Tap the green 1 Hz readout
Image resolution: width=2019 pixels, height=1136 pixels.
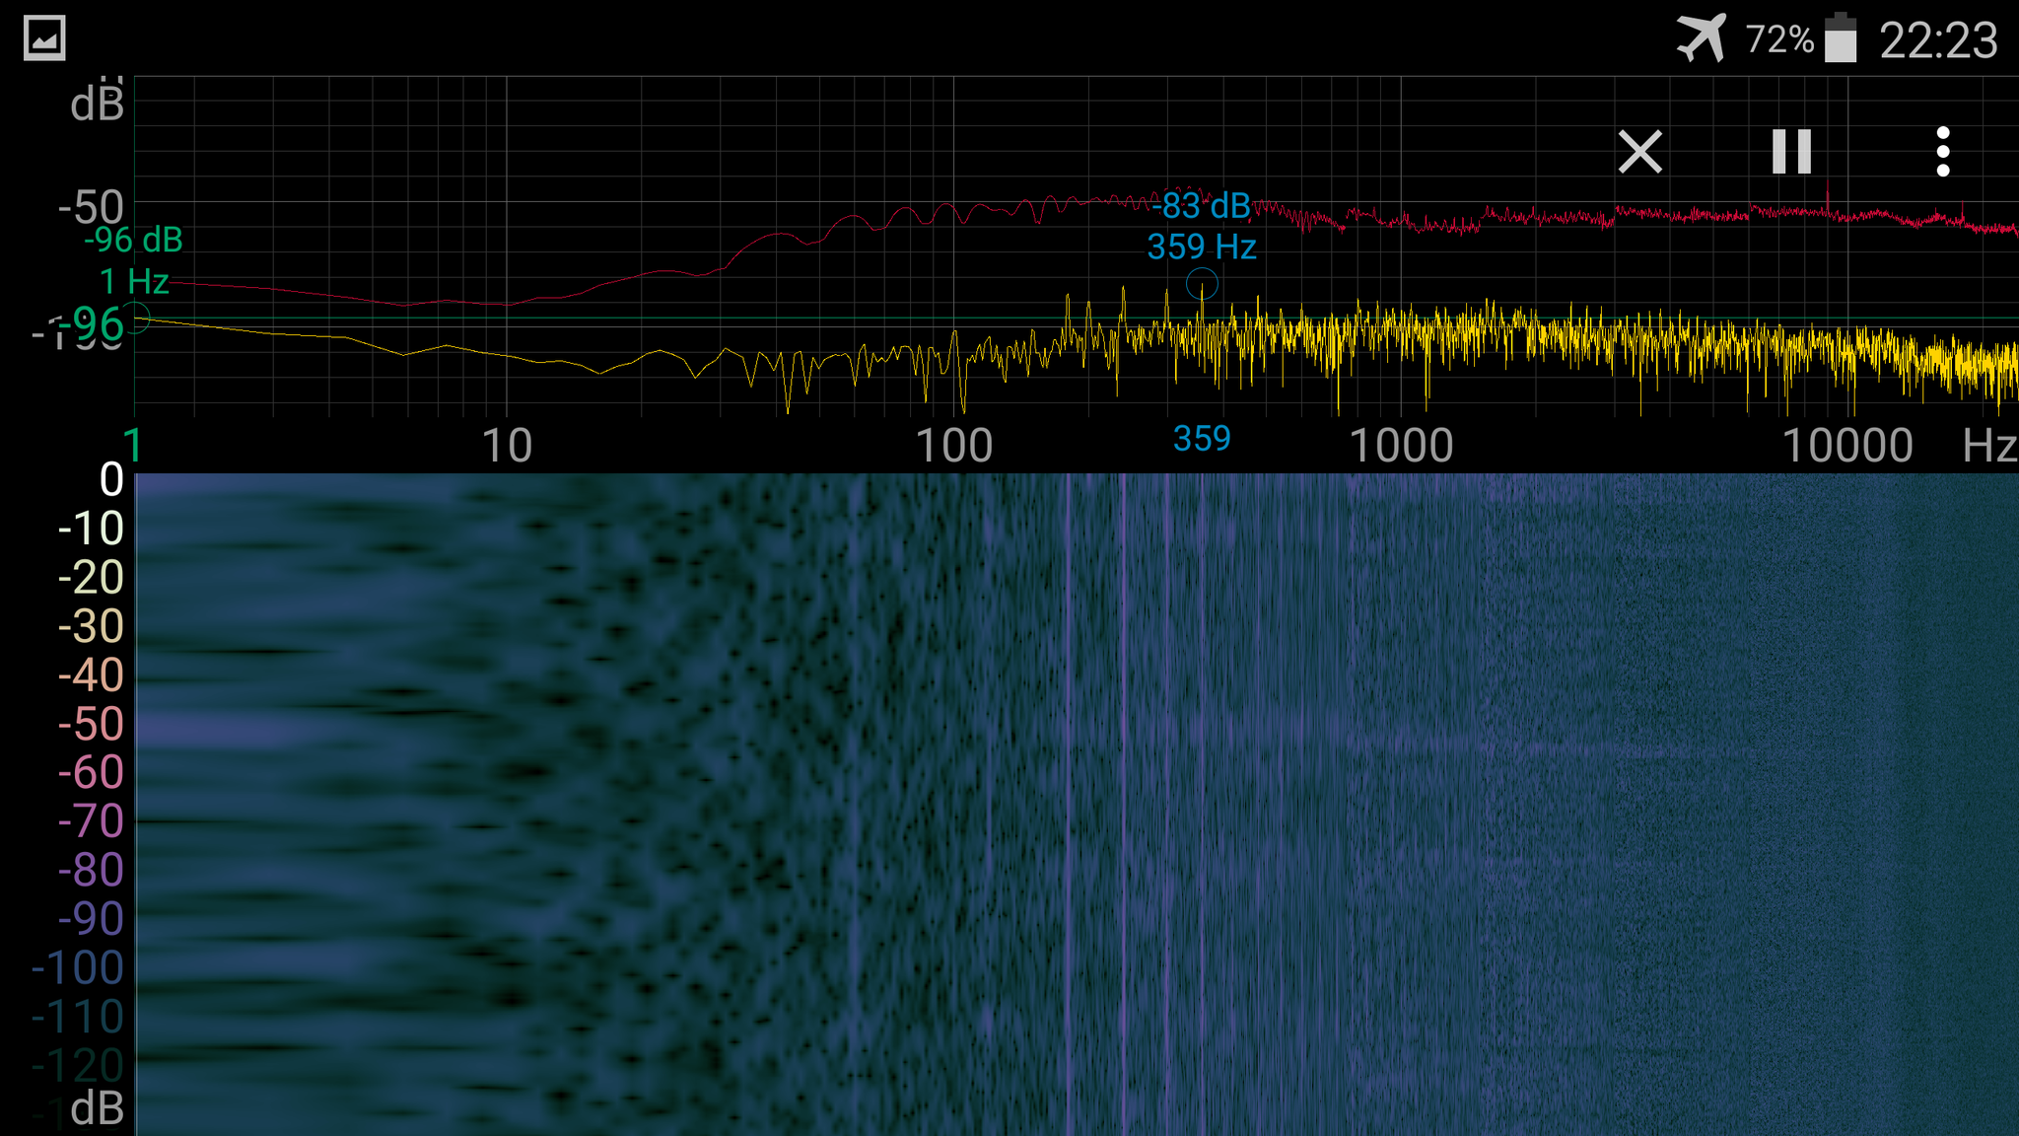click(x=134, y=282)
